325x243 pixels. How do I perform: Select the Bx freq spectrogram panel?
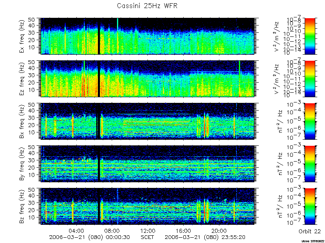pyautogui.click(x=147, y=121)
